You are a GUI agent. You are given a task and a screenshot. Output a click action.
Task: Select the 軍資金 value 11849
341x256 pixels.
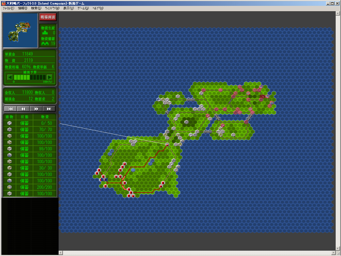click(x=27, y=54)
